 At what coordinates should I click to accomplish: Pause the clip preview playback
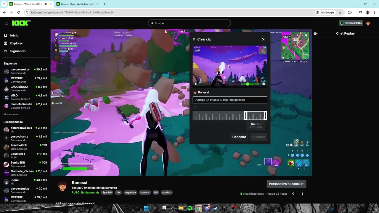(196, 84)
